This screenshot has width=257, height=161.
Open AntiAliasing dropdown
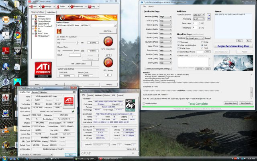tap(198, 19)
